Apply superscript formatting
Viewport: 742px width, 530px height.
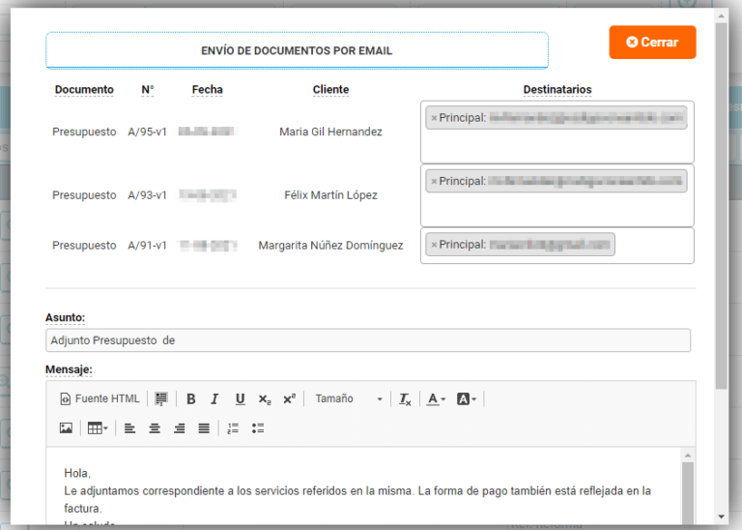289,398
